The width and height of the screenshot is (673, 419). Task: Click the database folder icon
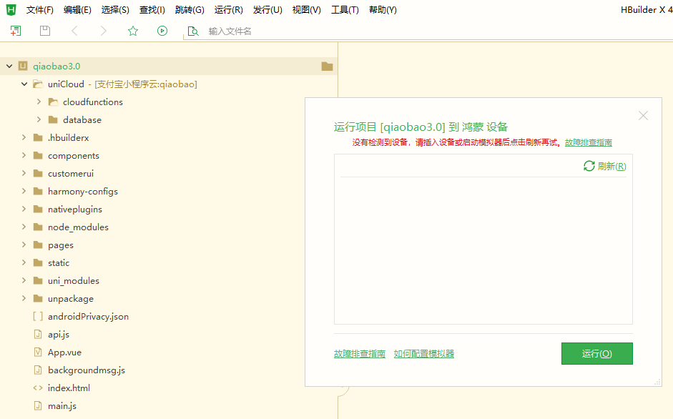[53, 120]
